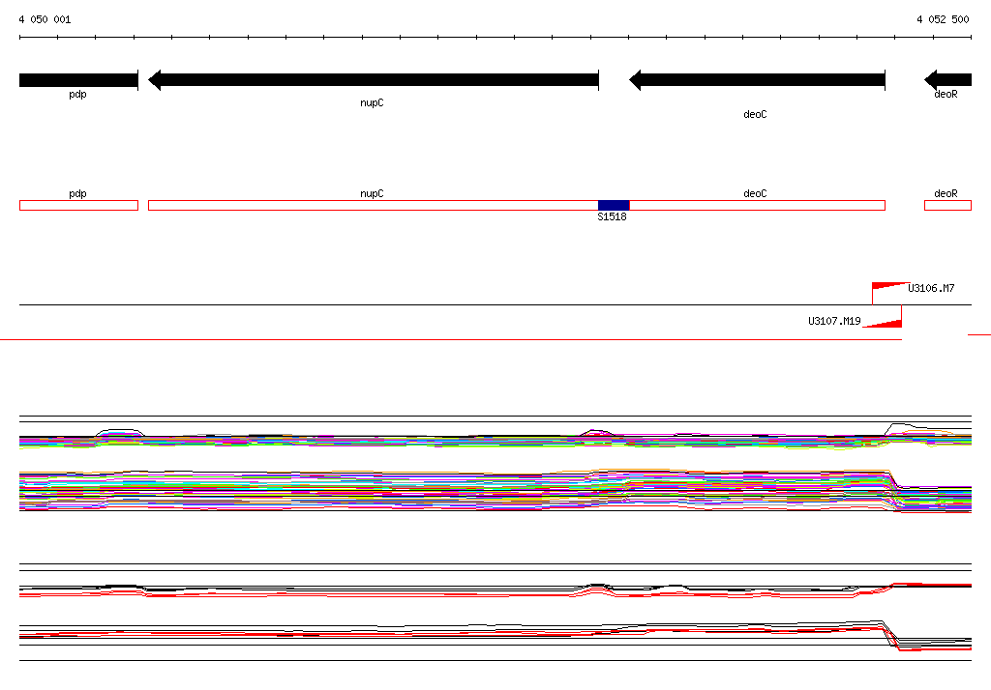Click the U3107.M19 label

point(834,322)
